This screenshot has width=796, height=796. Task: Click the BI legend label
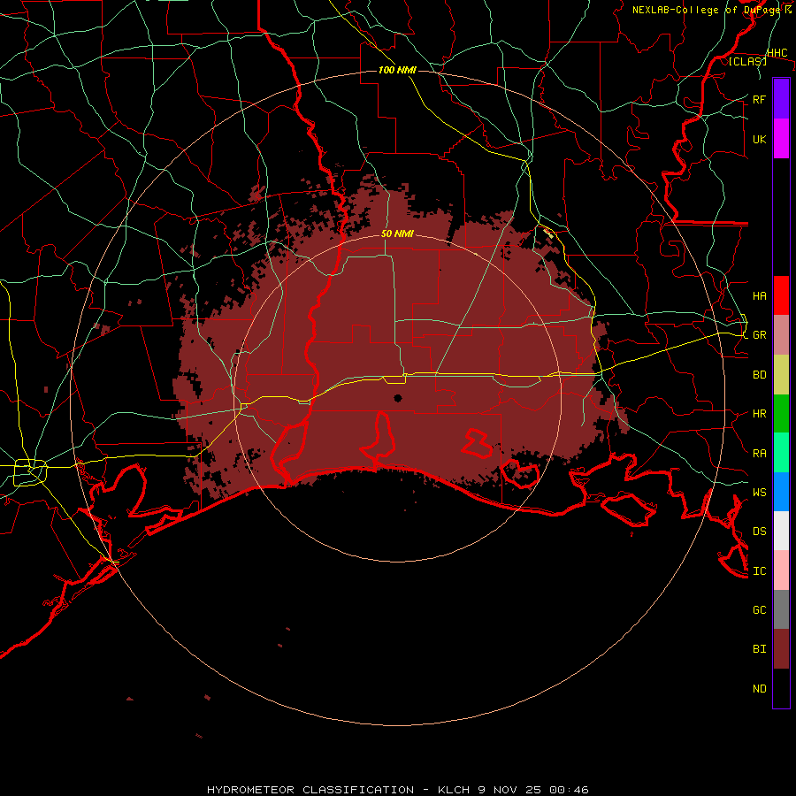tap(759, 649)
